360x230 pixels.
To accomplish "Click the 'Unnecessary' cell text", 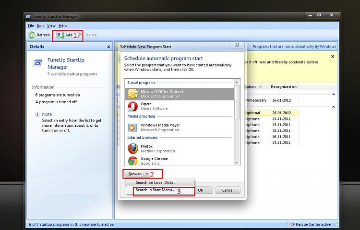I will 256,100.
